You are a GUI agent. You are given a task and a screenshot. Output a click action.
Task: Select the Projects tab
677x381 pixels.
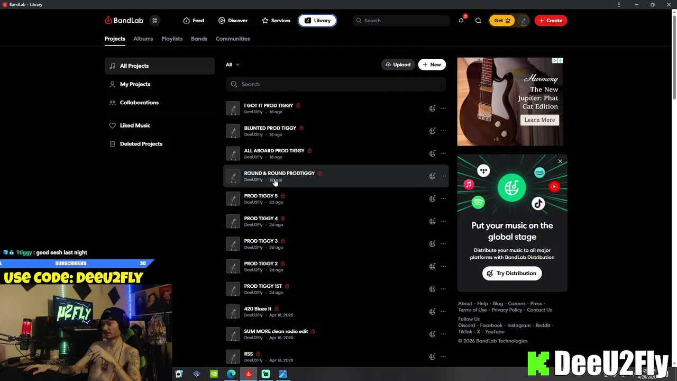[x=115, y=39]
